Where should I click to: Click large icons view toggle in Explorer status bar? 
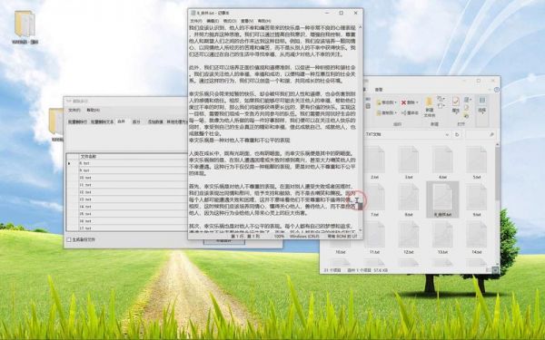tap(496, 270)
